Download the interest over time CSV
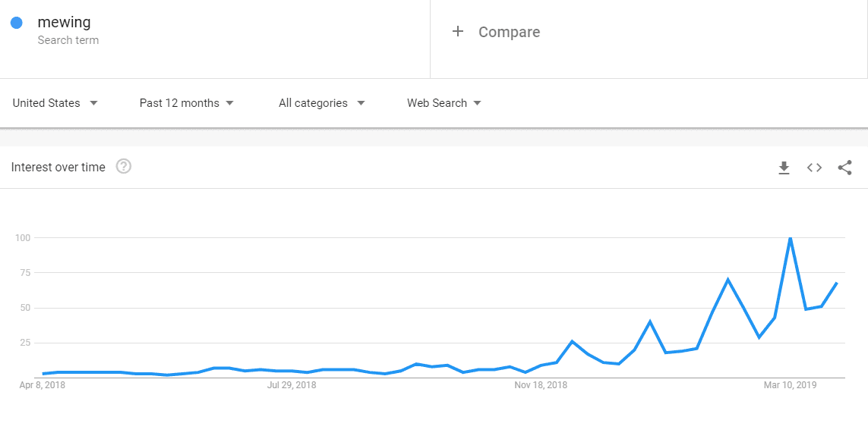 [784, 168]
